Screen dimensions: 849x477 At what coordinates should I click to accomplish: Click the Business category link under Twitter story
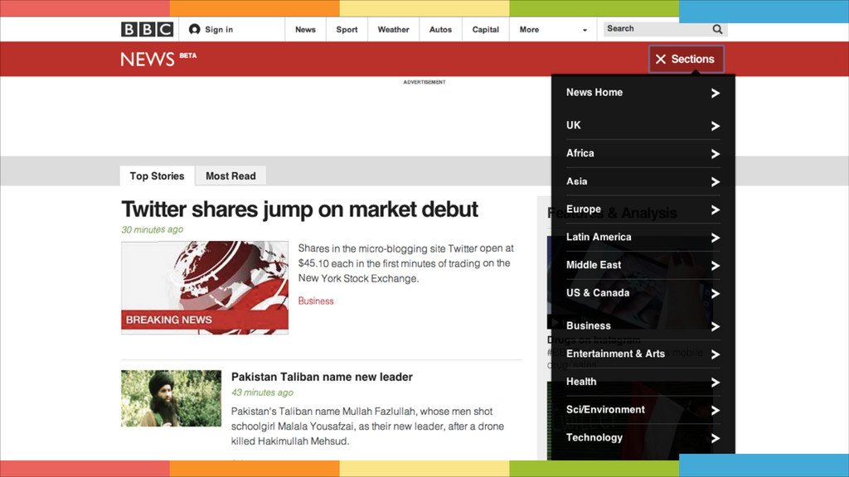coord(316,301)
